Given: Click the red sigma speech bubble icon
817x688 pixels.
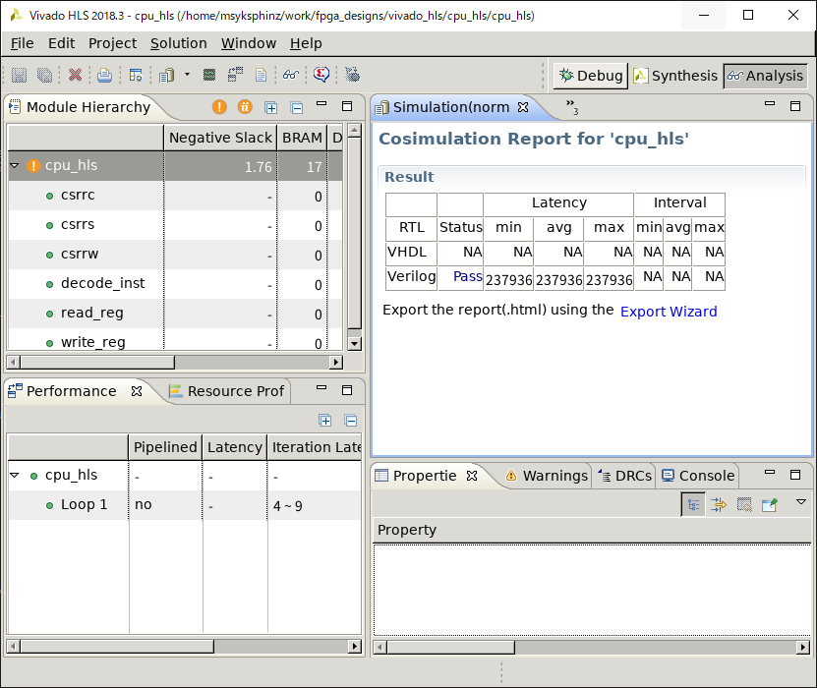Looking at the screenshot, I should pyautogui.click(x=321, y=75).
